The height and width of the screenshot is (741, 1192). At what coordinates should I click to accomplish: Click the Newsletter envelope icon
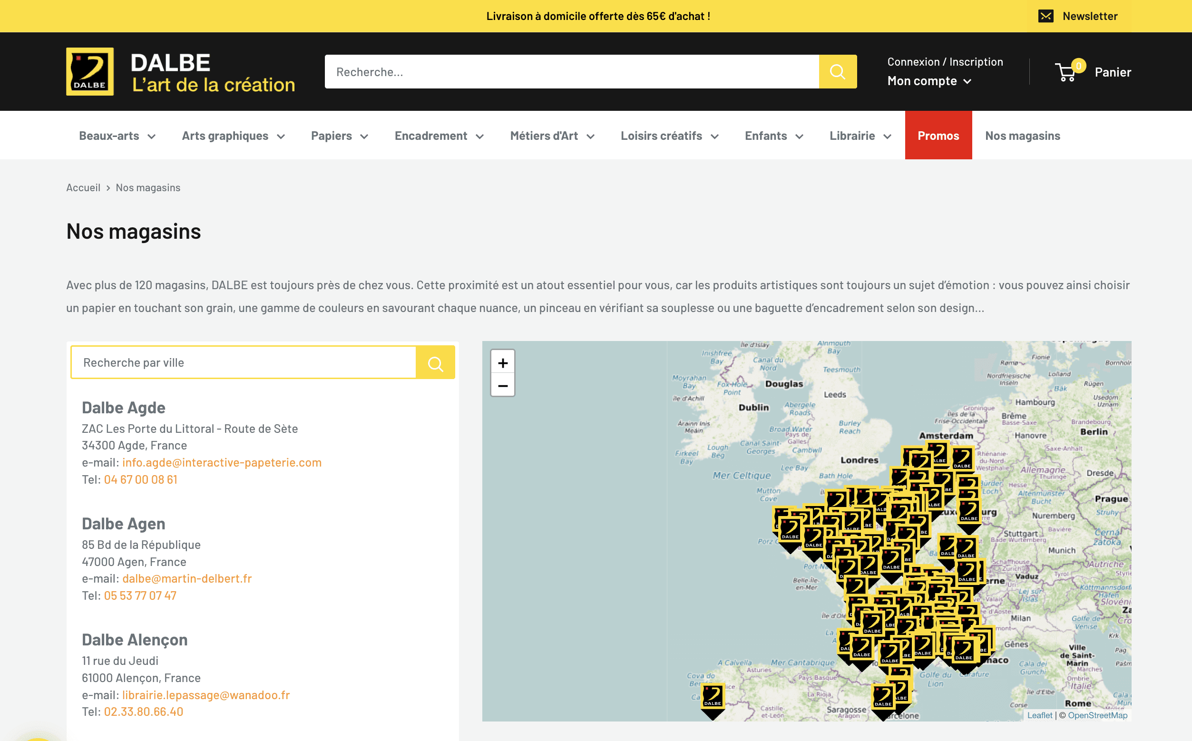(1045, 16)
